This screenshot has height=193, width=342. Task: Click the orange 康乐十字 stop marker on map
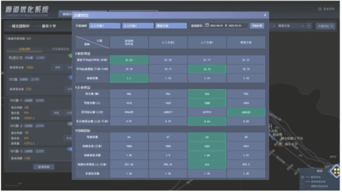coord(280,144)
